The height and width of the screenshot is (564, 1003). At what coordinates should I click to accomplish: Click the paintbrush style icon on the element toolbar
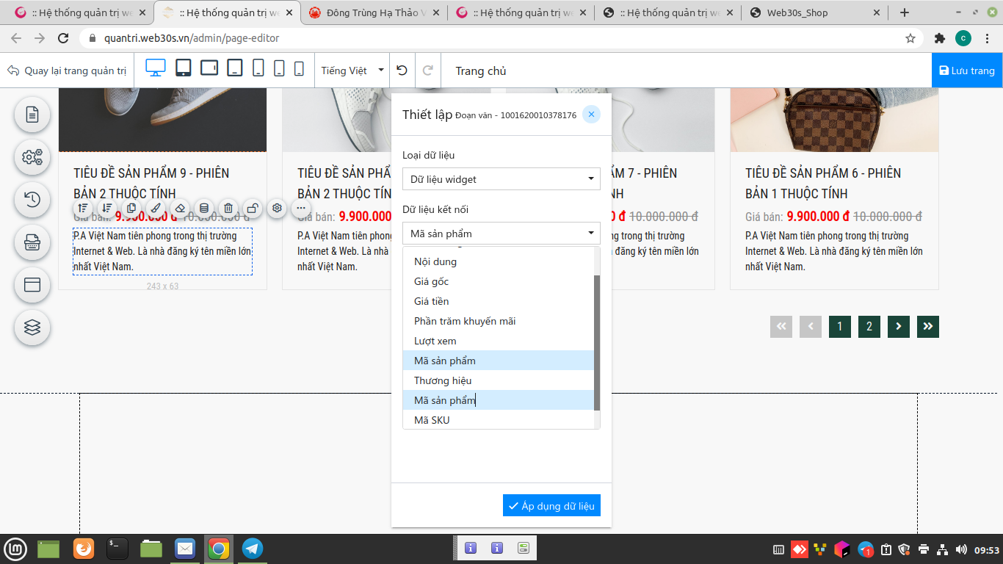point(156,208)
